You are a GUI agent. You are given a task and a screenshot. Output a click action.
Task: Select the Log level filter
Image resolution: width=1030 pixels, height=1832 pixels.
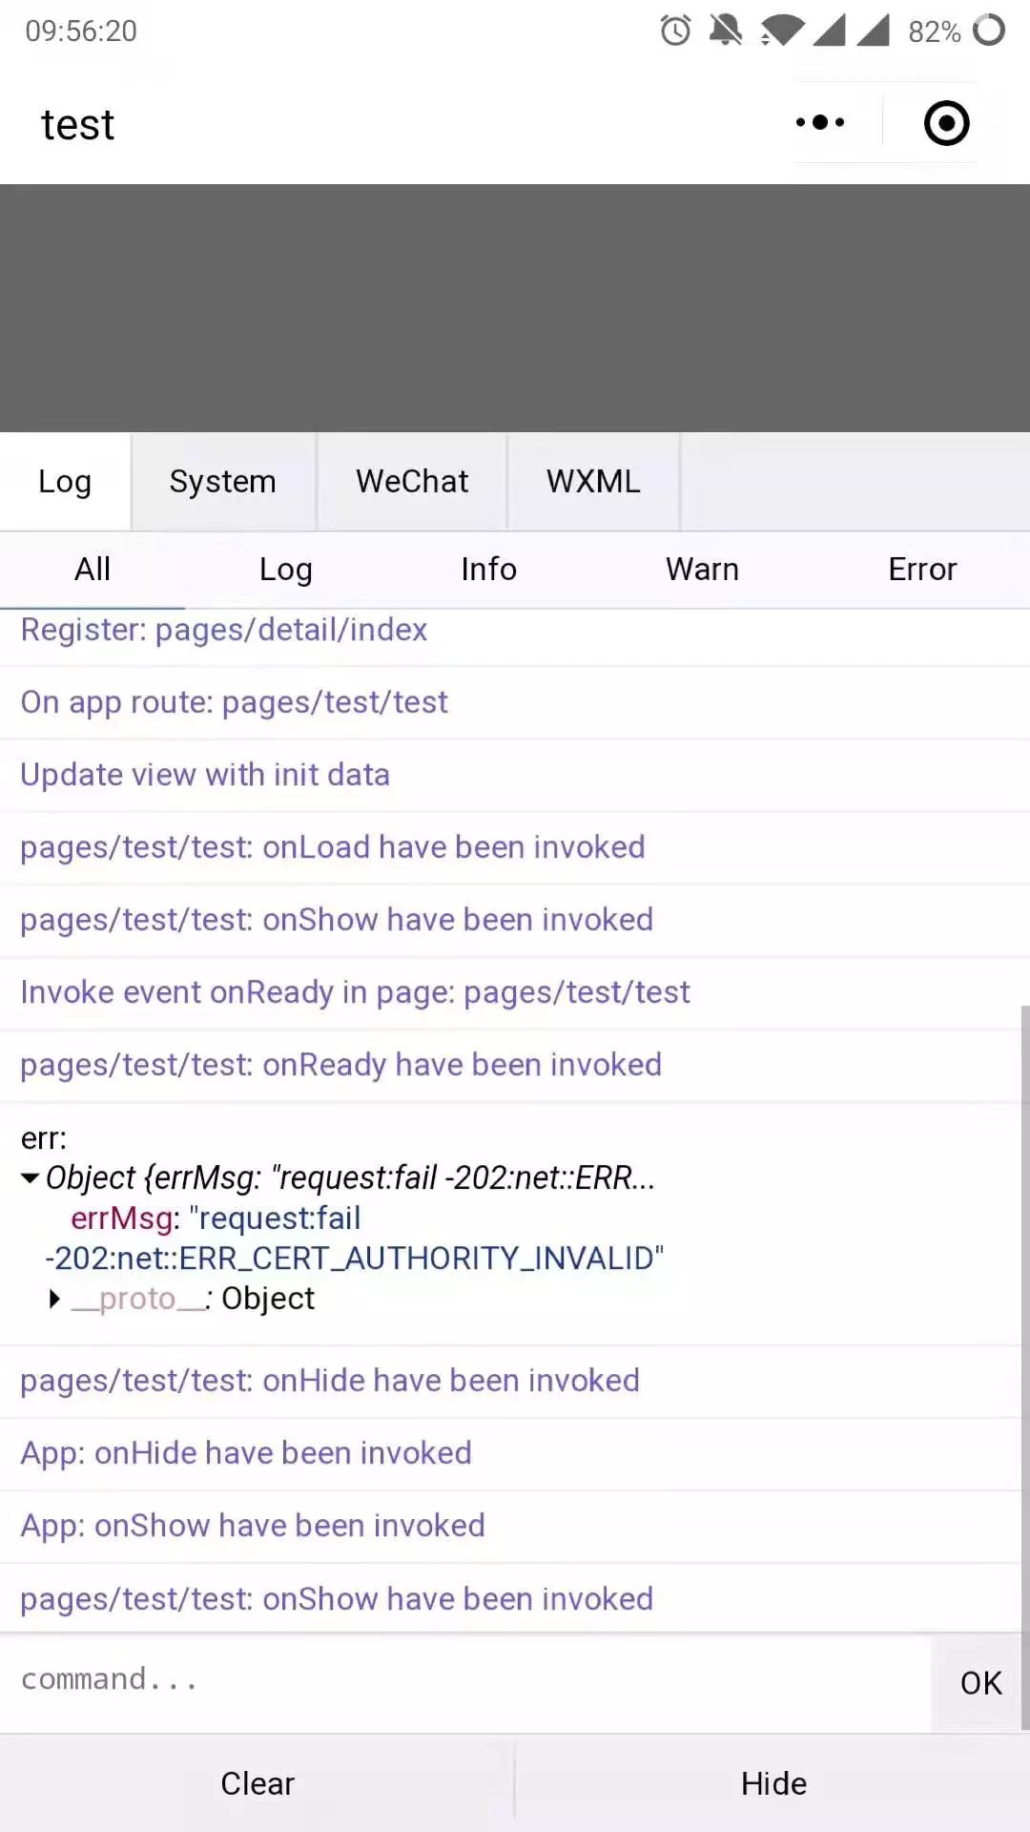pos(286,570)
